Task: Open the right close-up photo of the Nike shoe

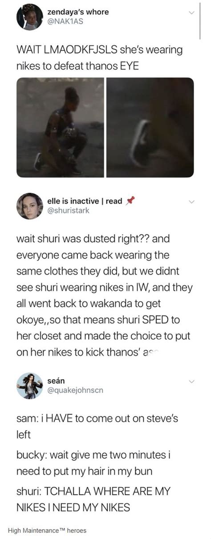Action: pyautogui.click(x=150, y=128)
